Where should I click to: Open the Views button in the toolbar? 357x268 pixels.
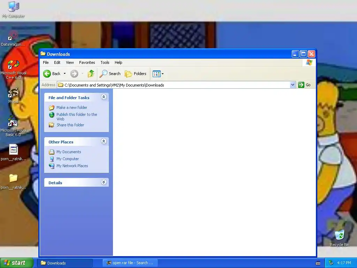tap(158, 74)
